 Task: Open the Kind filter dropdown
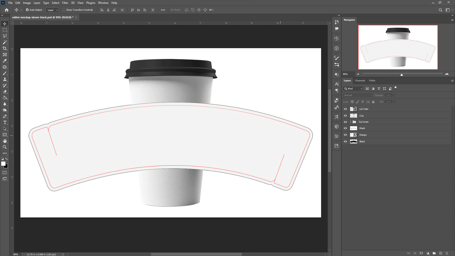tap(353, 88)
